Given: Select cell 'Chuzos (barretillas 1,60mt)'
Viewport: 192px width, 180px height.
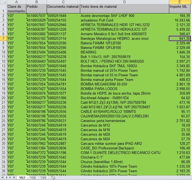Looking at the screenshot, I should [x=124, y=162].
